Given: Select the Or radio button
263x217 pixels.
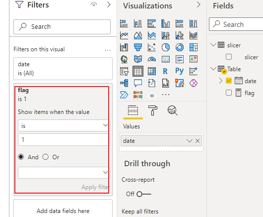Looking at the screenshot, I should click(46, 157).
